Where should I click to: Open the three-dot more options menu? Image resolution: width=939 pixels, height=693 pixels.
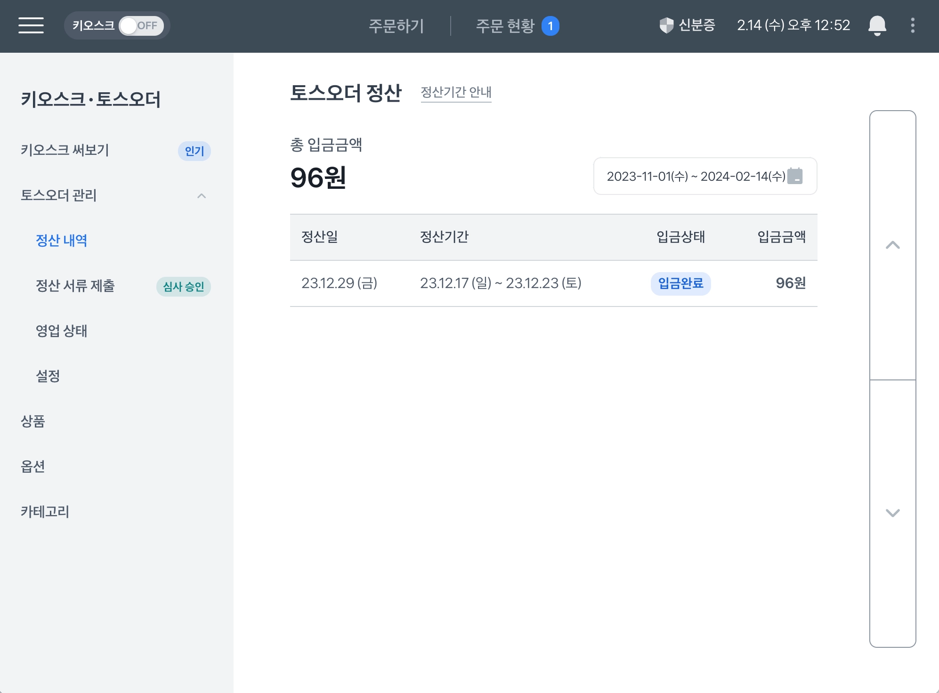(912, 25)
